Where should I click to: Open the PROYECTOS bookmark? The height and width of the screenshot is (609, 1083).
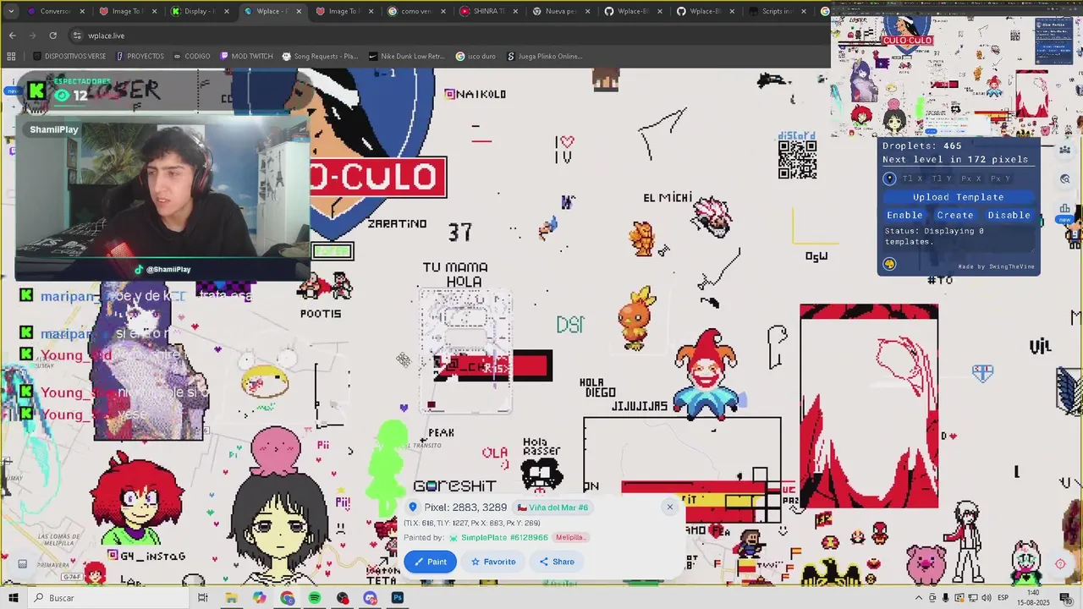(x=140, y=57)
